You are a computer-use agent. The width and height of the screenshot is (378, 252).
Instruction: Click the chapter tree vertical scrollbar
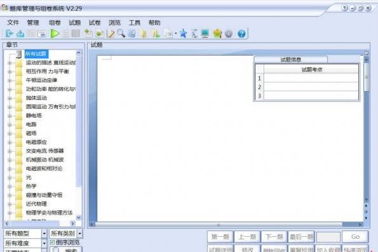(79, 135)
